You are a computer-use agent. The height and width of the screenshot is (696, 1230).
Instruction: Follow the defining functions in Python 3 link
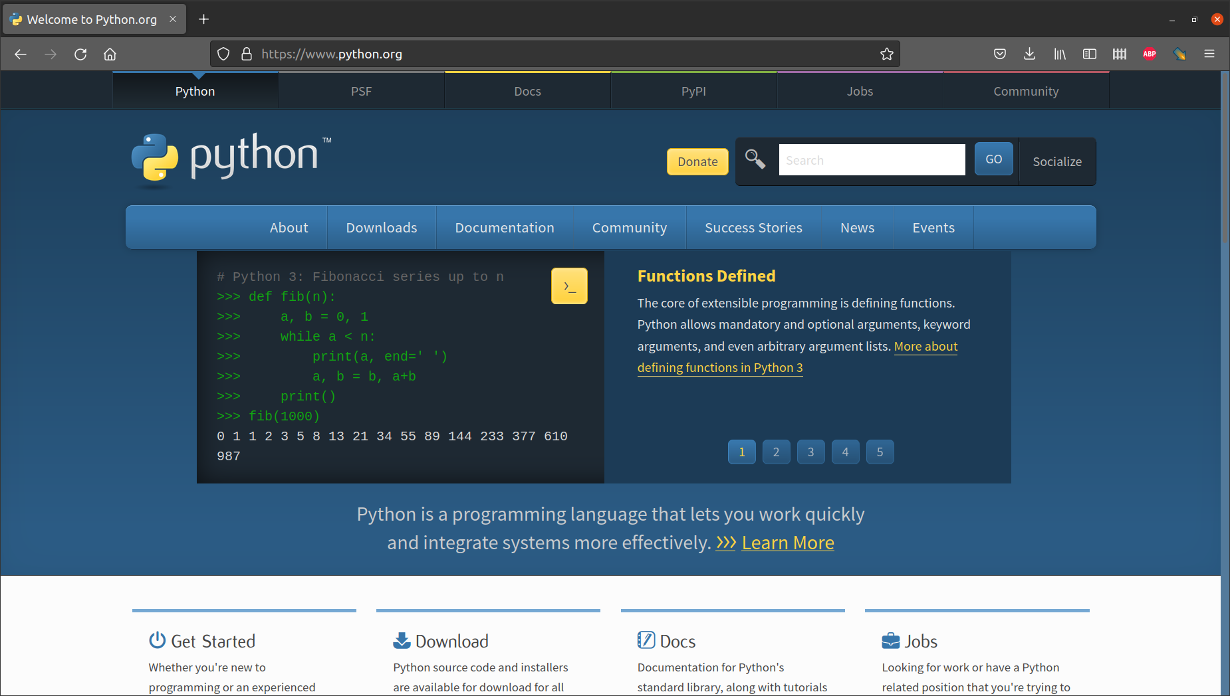click(x=720, y=367)
